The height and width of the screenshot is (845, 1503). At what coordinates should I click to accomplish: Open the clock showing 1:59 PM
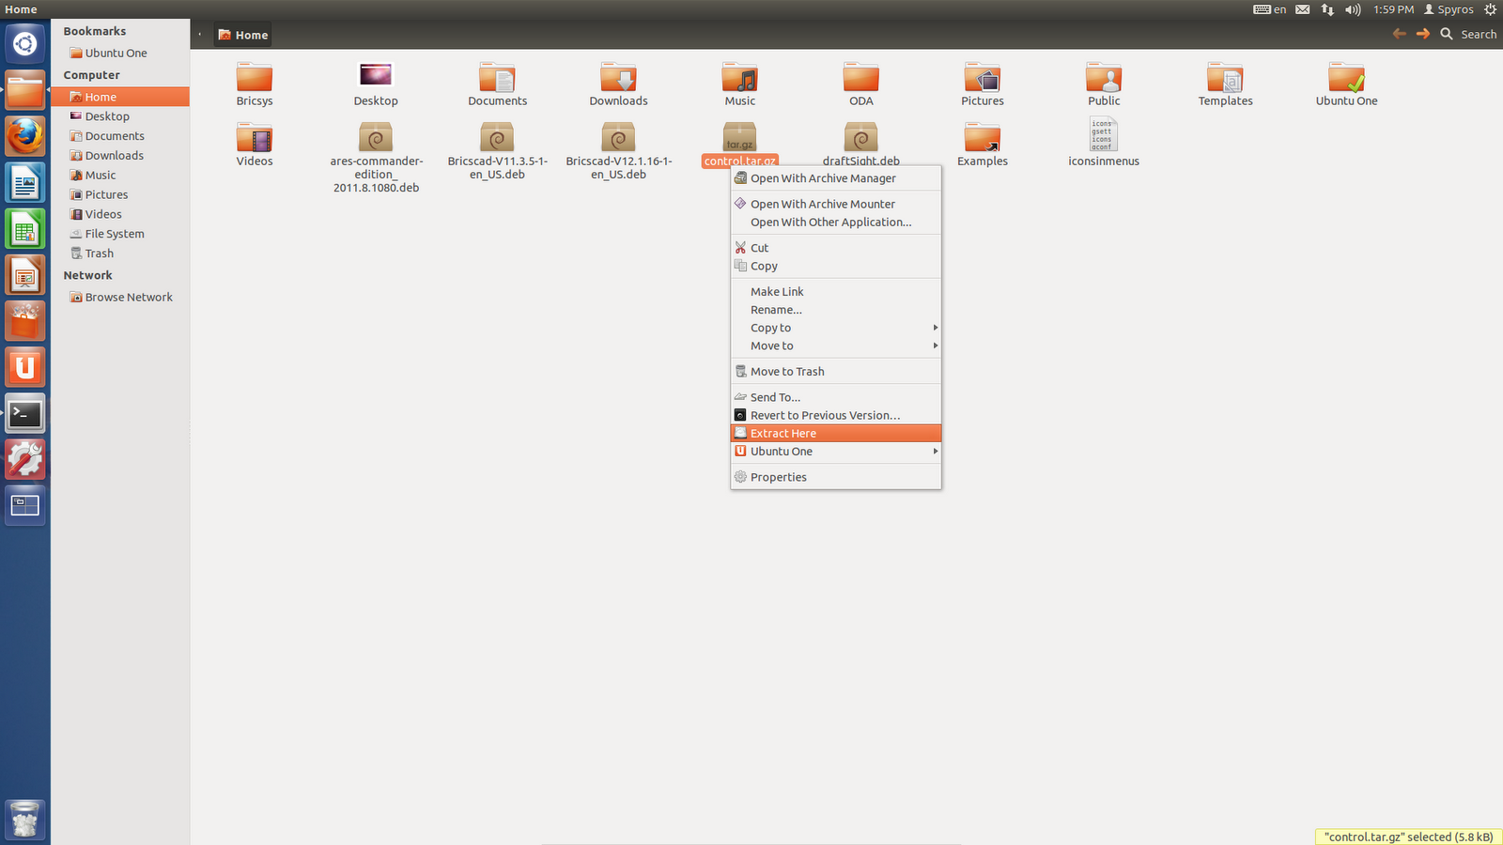[1393, 9]
